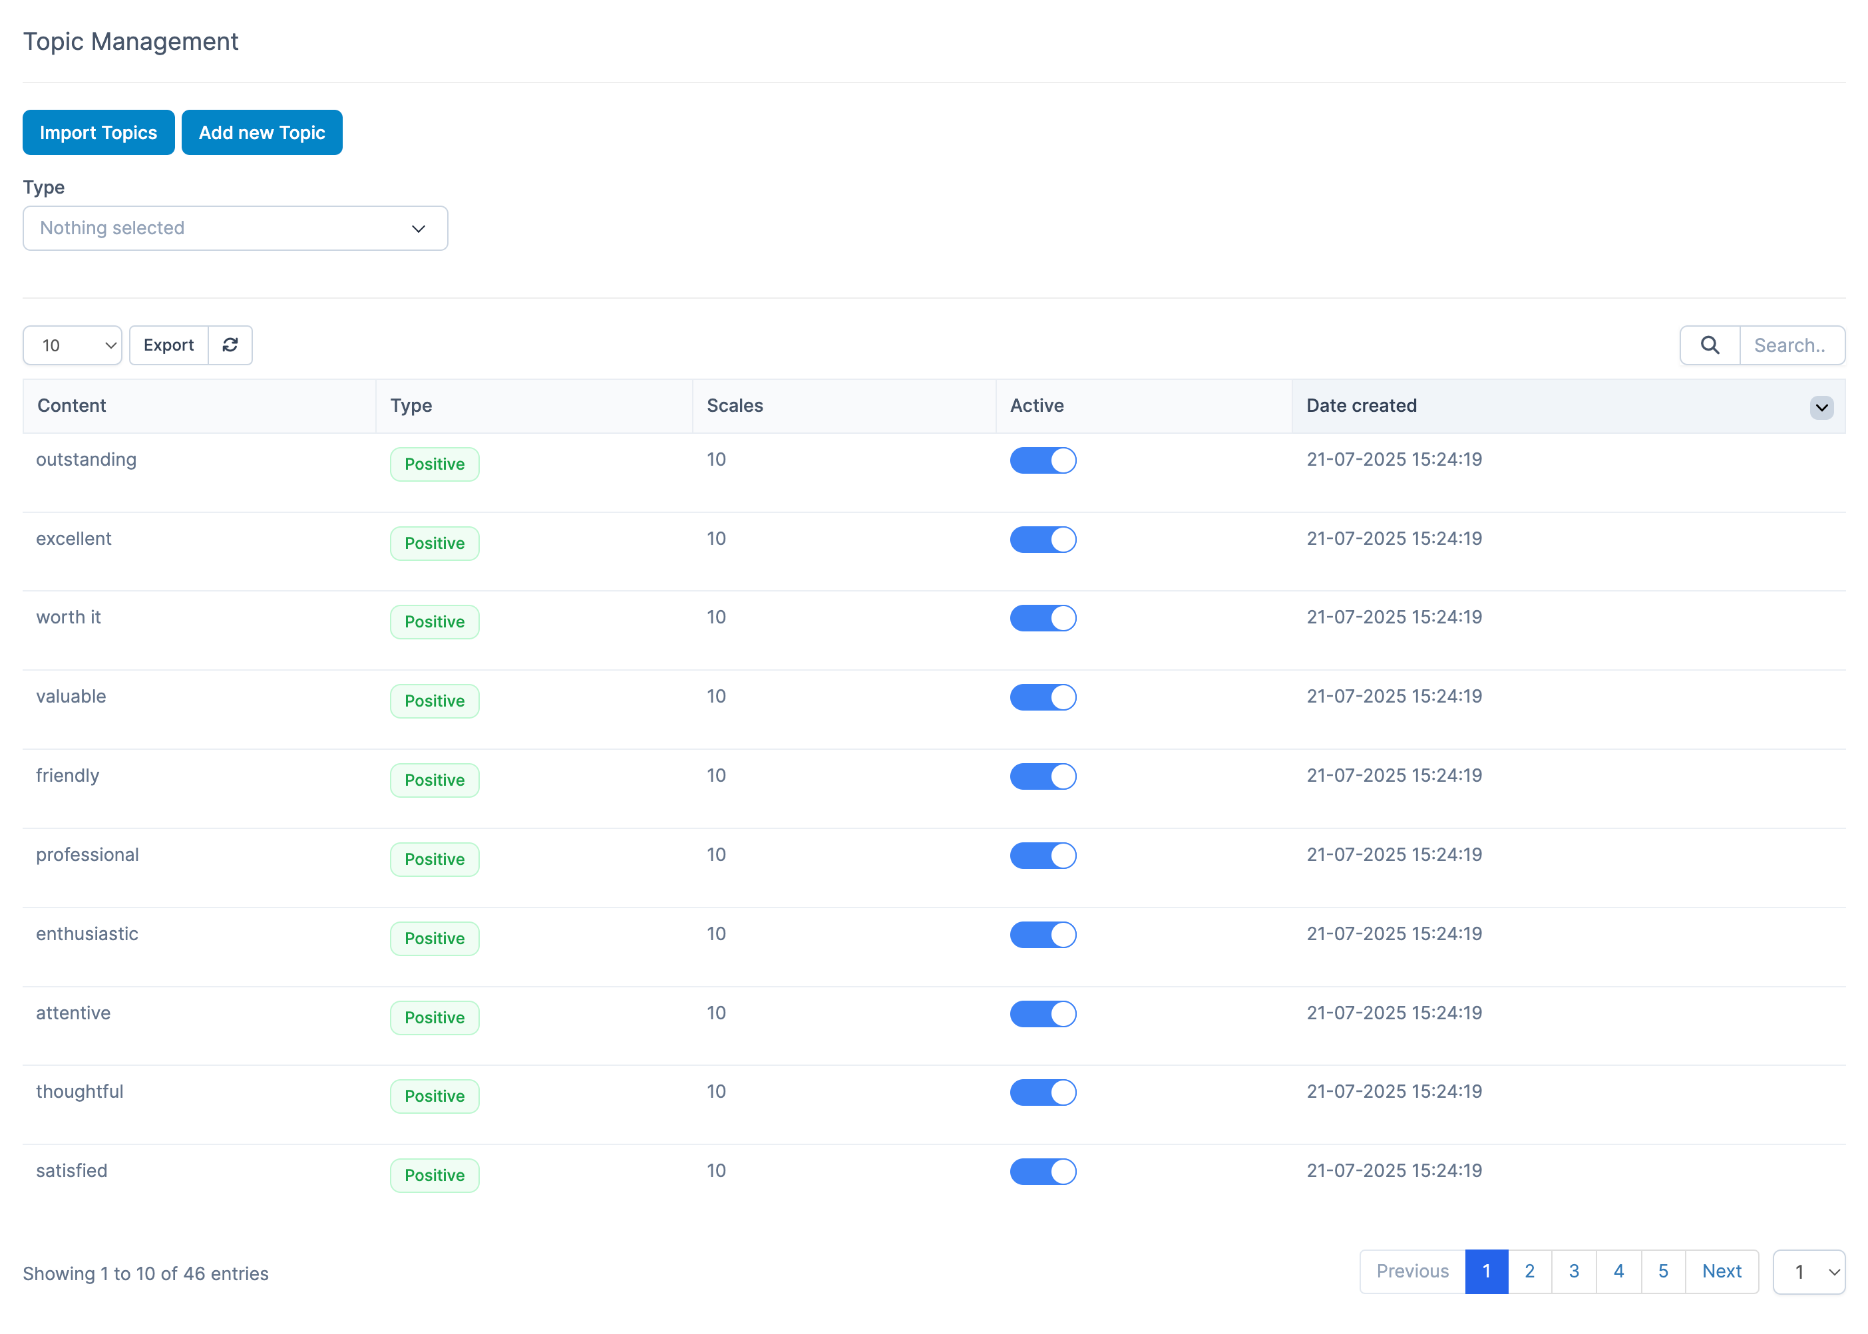This screenshot has height=1334, width=1868.
Task: Sort by the Scales column header
Action: (x=735, y=406)
